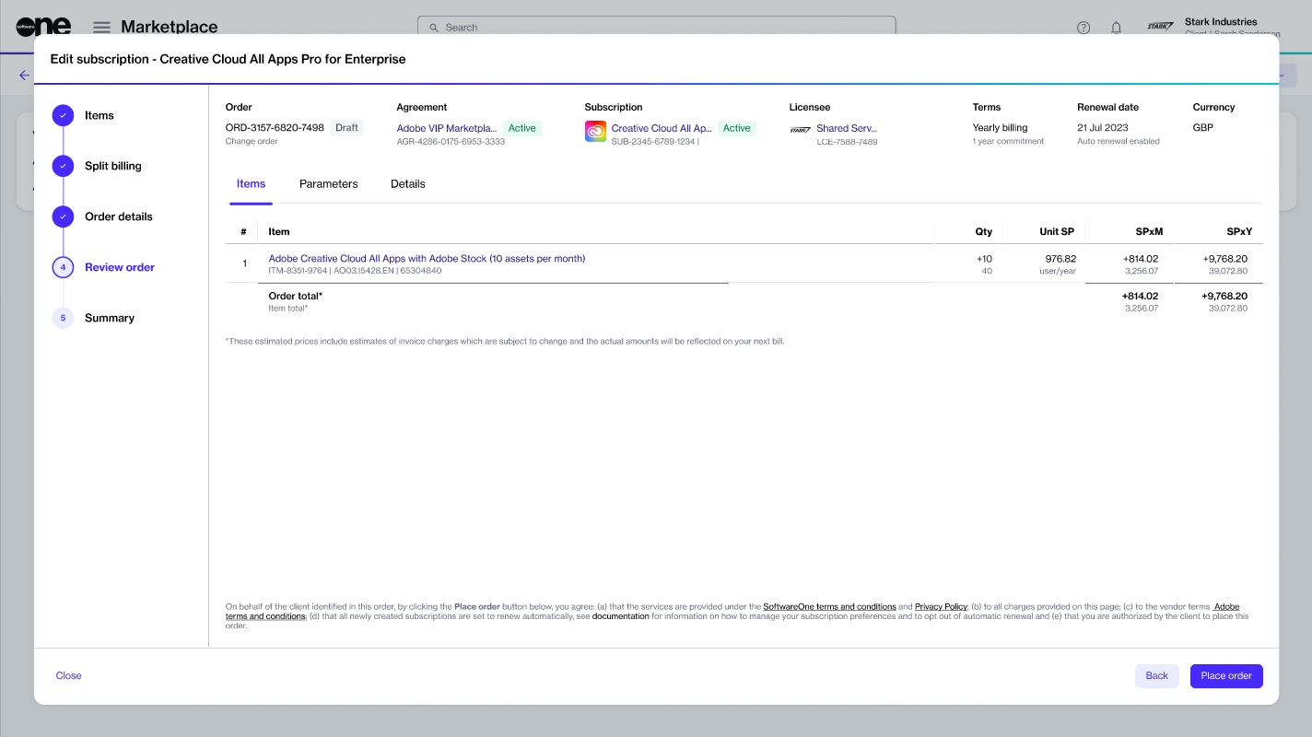Open Creative Cloud All Apps subscription link
1312x737 pixels.
662,128
